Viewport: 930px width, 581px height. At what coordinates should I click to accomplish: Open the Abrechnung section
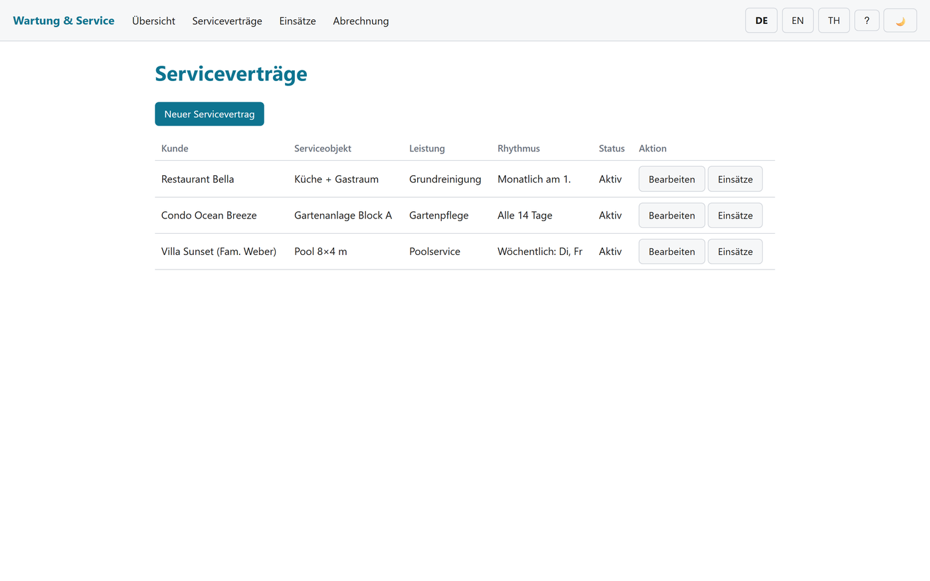(361, 21)
